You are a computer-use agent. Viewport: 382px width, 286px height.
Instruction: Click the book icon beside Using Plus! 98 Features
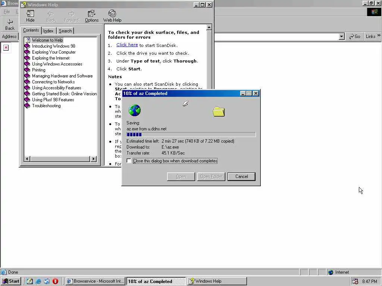pyautogui.click(x=27, y=100)
